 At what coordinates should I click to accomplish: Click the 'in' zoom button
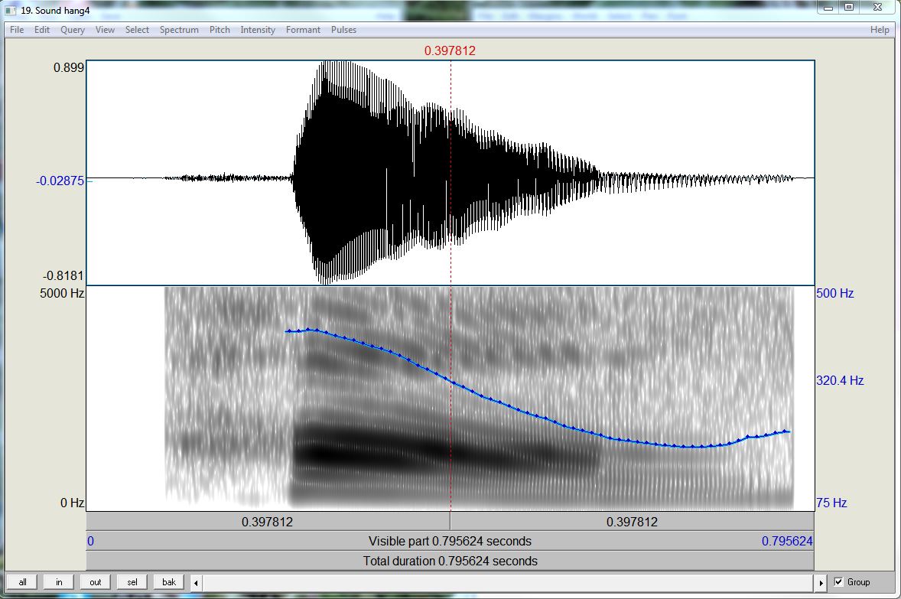[59, 582]
